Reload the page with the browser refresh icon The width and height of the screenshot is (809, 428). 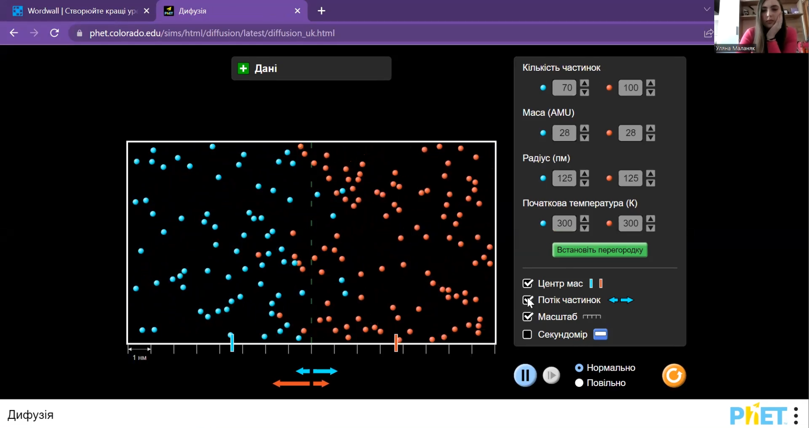[x=55, y=33]
